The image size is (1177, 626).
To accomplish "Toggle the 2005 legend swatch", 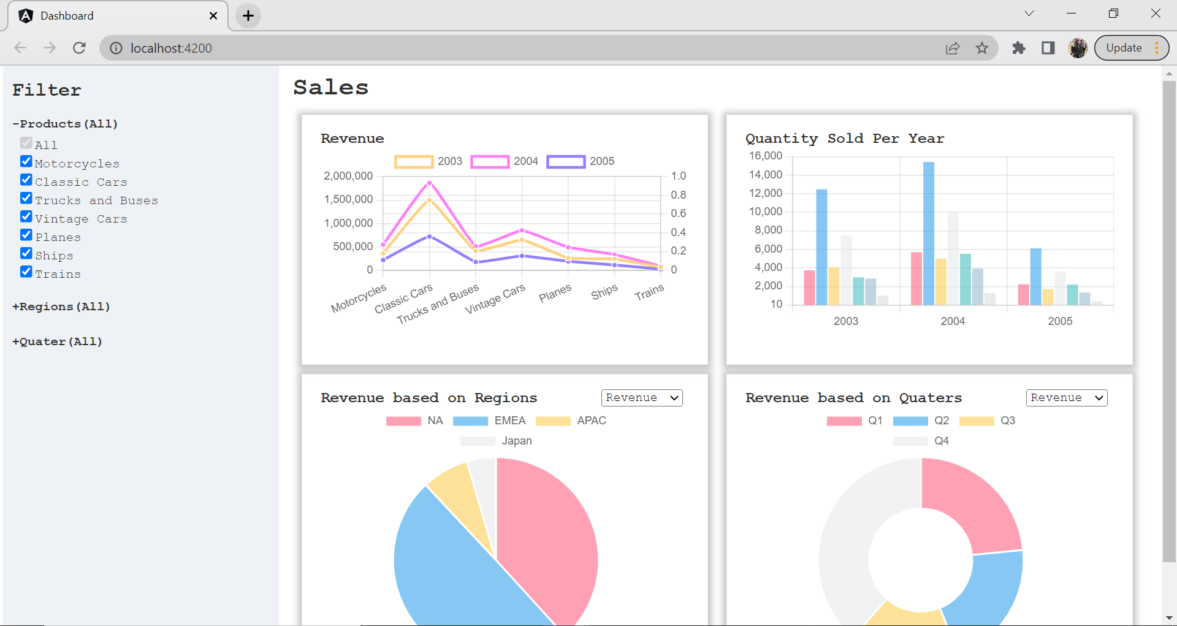I will point(566,161).
